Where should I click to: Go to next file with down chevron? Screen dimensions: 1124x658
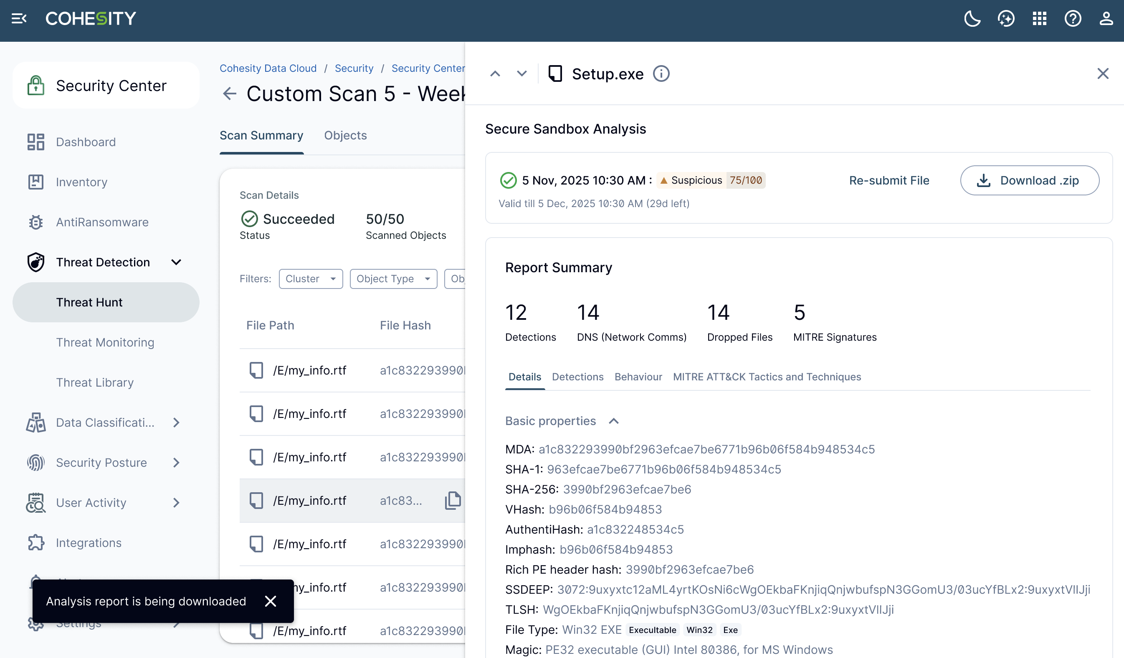[522, 73]
